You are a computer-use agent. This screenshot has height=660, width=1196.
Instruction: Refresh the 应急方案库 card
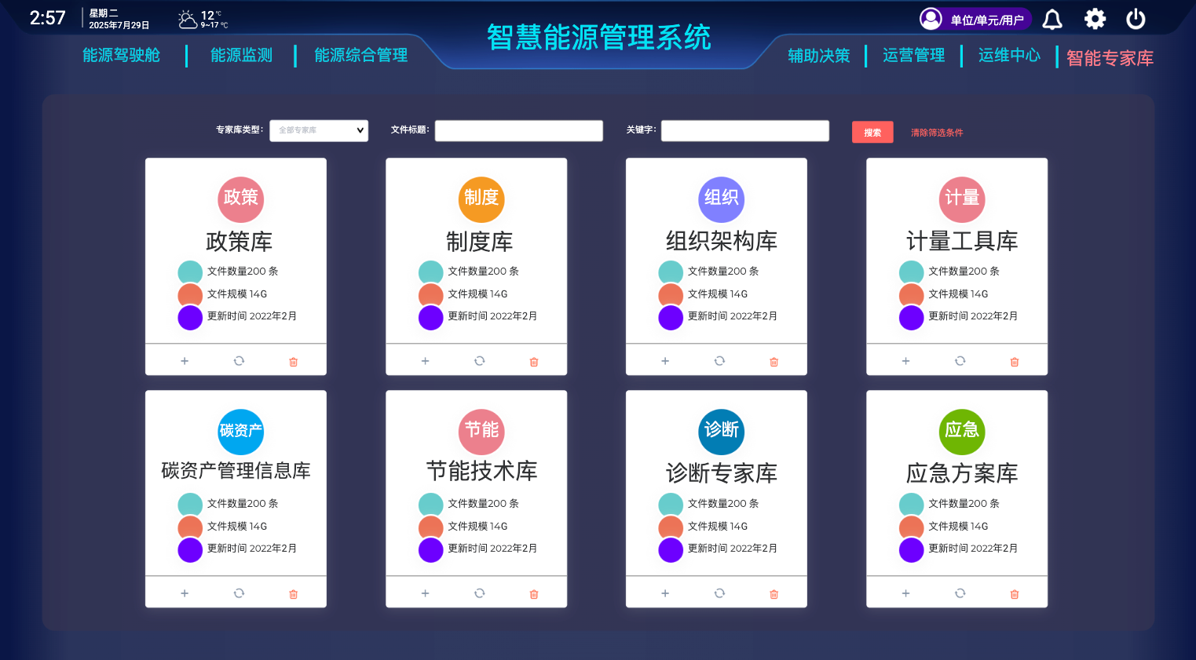tap(960, 593)
